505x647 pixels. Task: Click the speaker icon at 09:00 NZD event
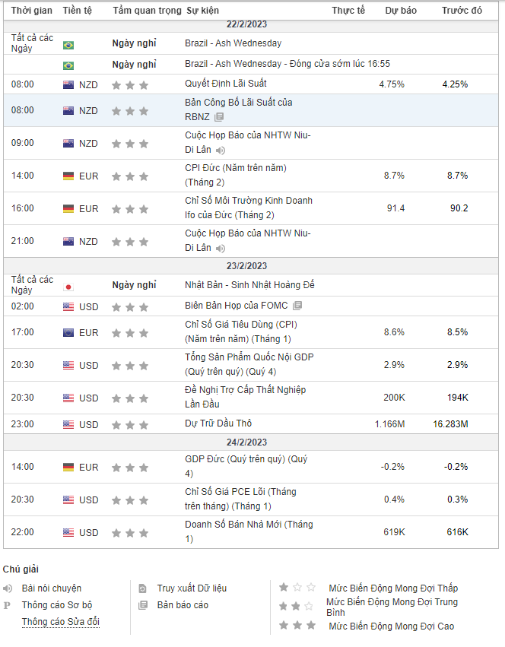pos(221,150)
